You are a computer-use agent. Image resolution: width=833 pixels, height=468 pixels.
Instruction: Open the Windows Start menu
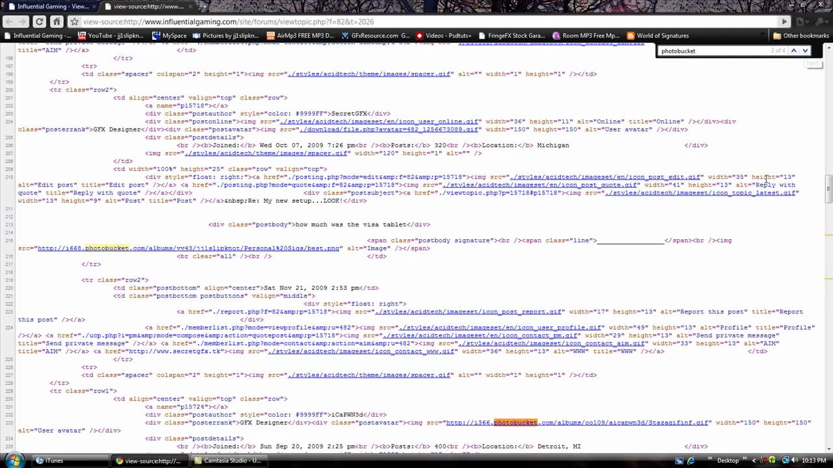[x=14, y=460]
